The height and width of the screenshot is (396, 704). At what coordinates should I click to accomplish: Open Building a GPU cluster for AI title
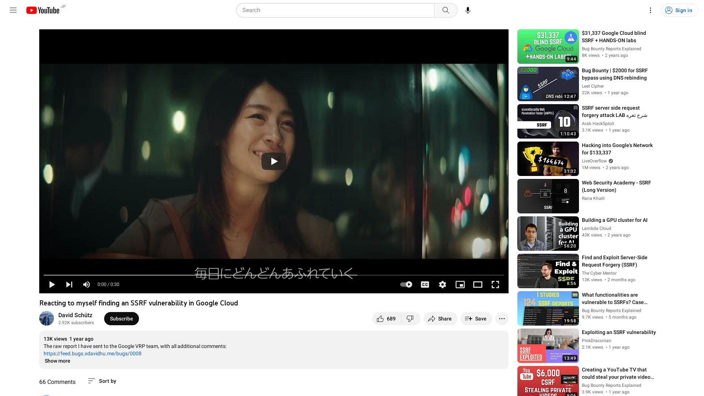(615, 220)
